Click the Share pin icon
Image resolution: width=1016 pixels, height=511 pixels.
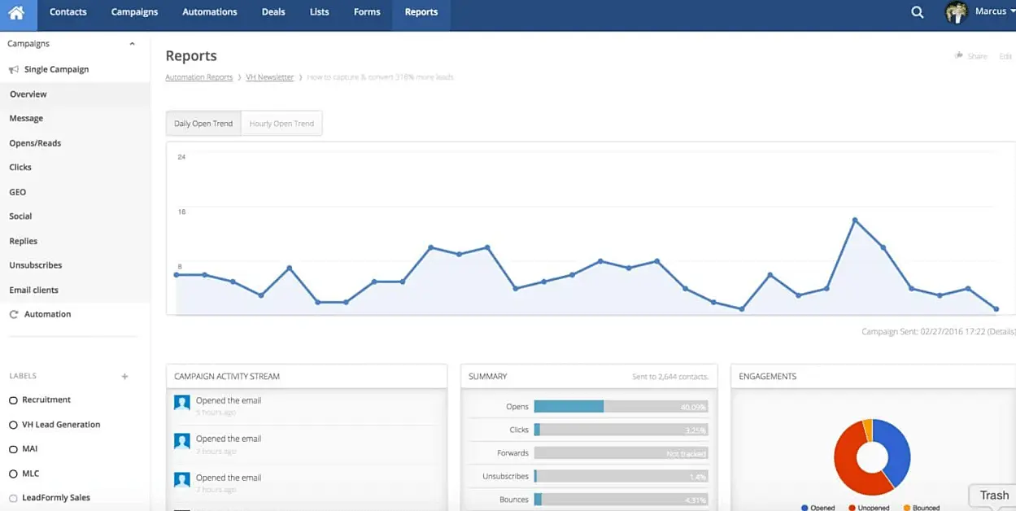tap(958, 56)
